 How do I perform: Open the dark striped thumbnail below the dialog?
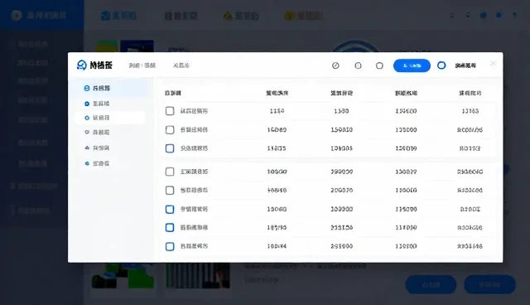[x=198, y=275]
